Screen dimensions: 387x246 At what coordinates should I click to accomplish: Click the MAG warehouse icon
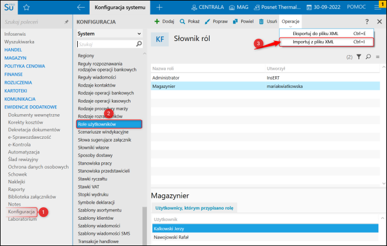pyautogui.click(x=232, y=8)
